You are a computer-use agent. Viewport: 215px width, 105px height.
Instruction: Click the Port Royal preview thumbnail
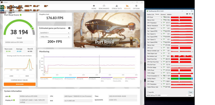[107, 30]
